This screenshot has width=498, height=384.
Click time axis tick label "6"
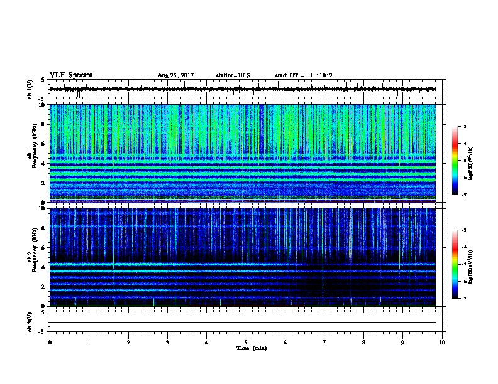285,343
